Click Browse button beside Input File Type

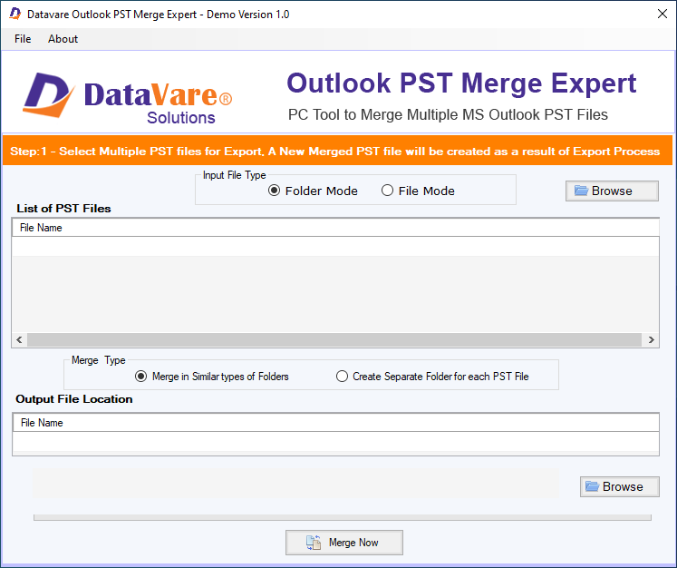(x=612, y=191)
